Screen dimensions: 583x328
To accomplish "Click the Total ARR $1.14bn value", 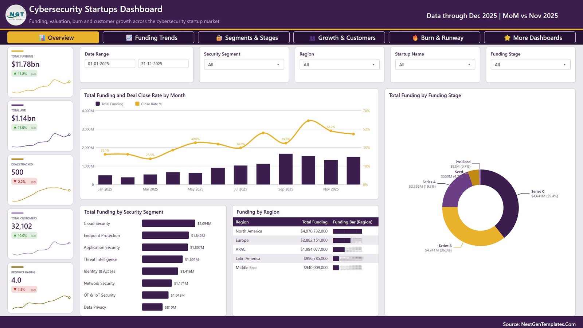I will pyautogui.click(x=23, y=118).
